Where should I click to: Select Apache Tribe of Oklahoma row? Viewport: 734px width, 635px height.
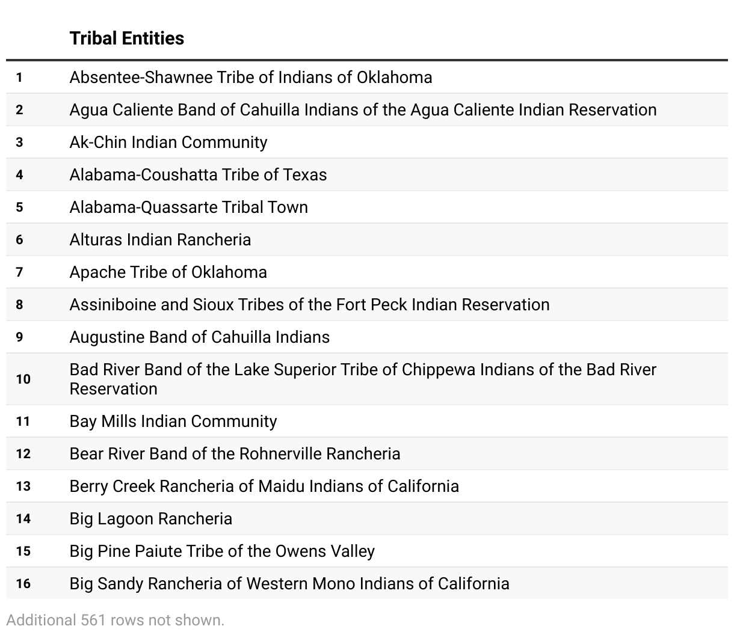(x=168, y=272)
